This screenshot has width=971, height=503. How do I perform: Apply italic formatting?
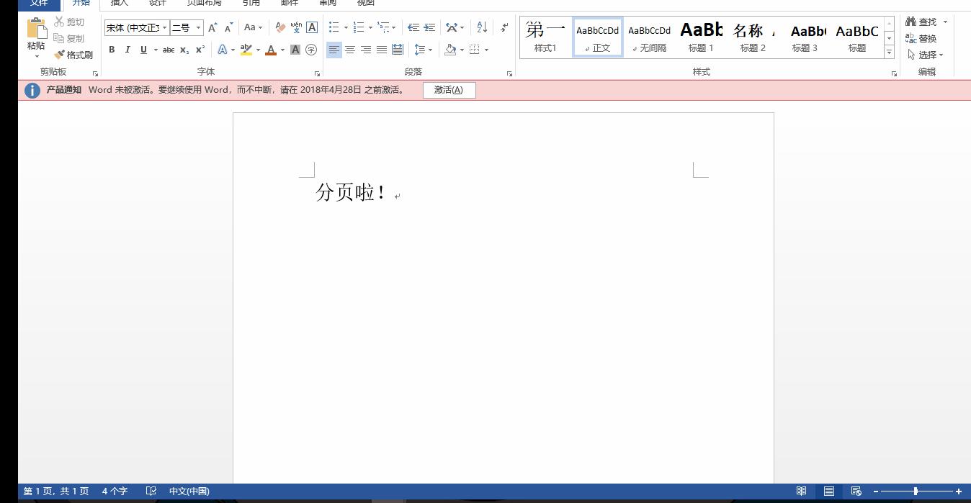pyautogui.click(x=127, y=50)
